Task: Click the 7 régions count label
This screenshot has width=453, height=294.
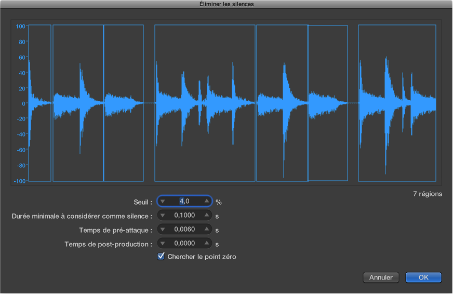Action: pyautogui.click(x=428, y=194)
